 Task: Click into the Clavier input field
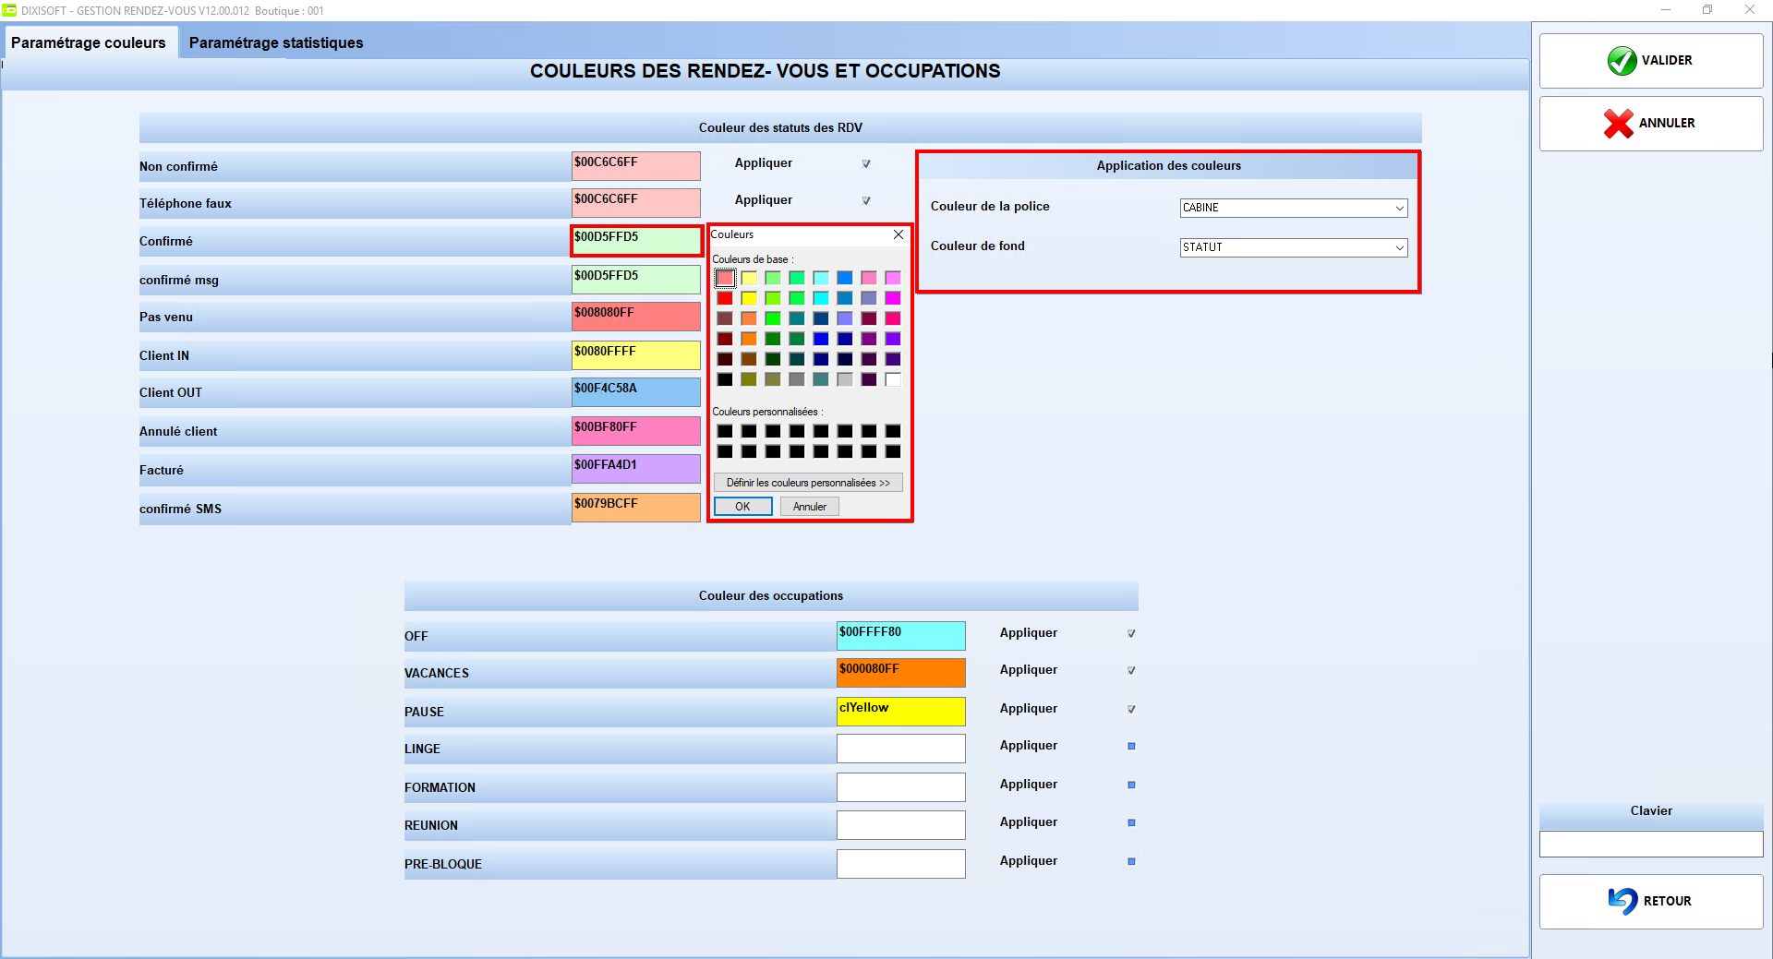point(1651,845)
